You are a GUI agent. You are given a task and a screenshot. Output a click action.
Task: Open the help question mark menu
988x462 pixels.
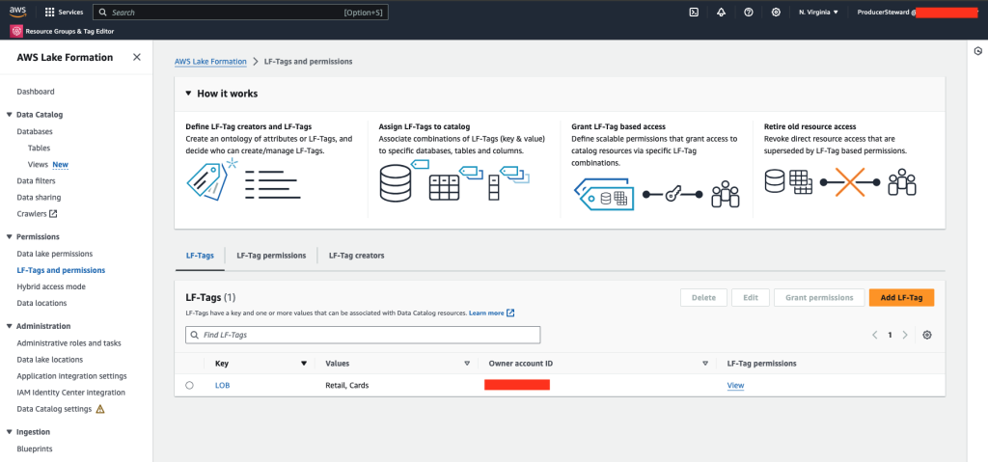coord(749,12)
